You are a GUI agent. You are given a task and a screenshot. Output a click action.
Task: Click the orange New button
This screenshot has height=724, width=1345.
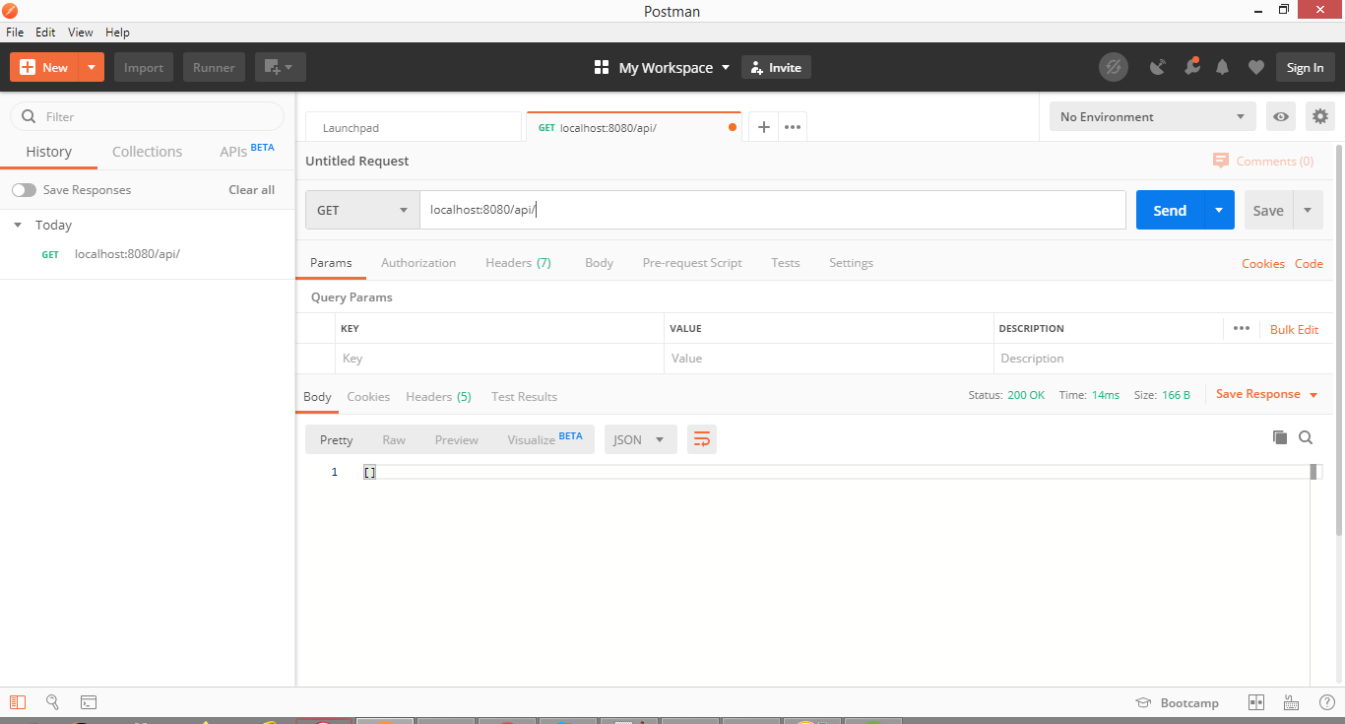pos(43,67)
